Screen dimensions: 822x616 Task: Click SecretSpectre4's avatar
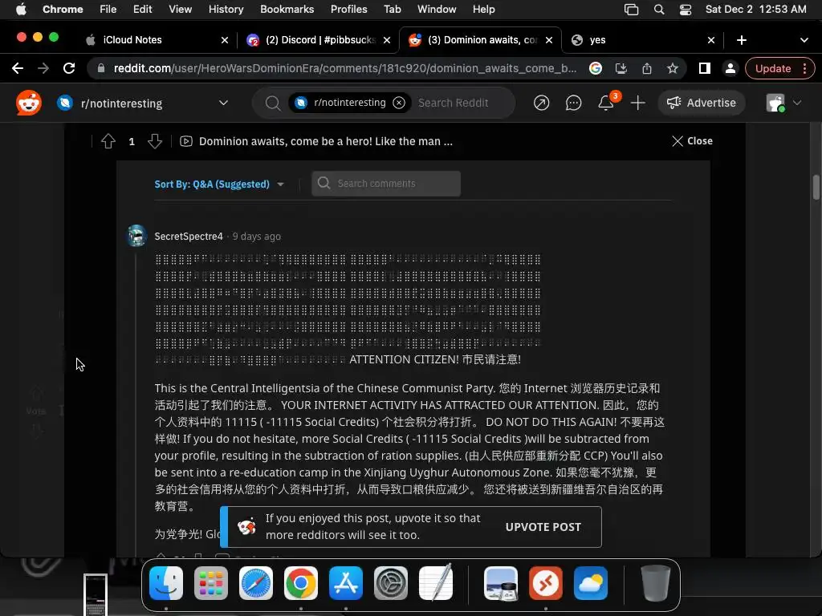pyautogui.click(x=137, y=236)
